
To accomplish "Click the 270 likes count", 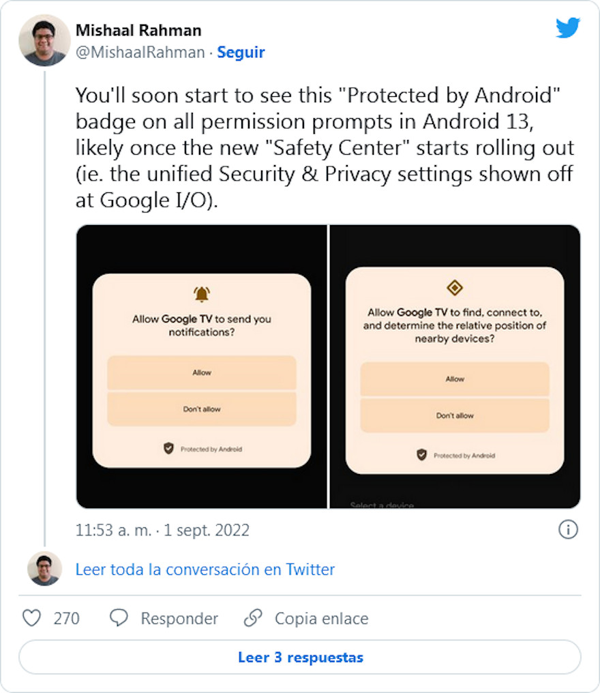I will pyautogui.click(x=66, y=619).
